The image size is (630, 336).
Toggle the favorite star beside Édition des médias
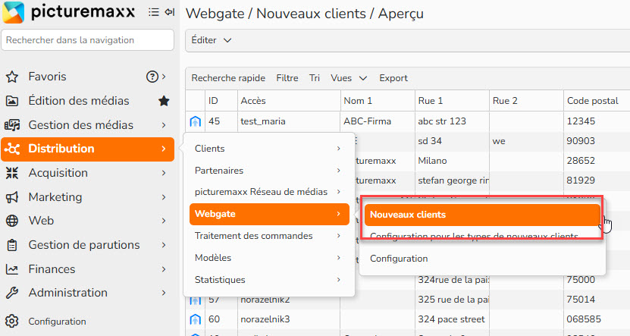pos(164,101)
